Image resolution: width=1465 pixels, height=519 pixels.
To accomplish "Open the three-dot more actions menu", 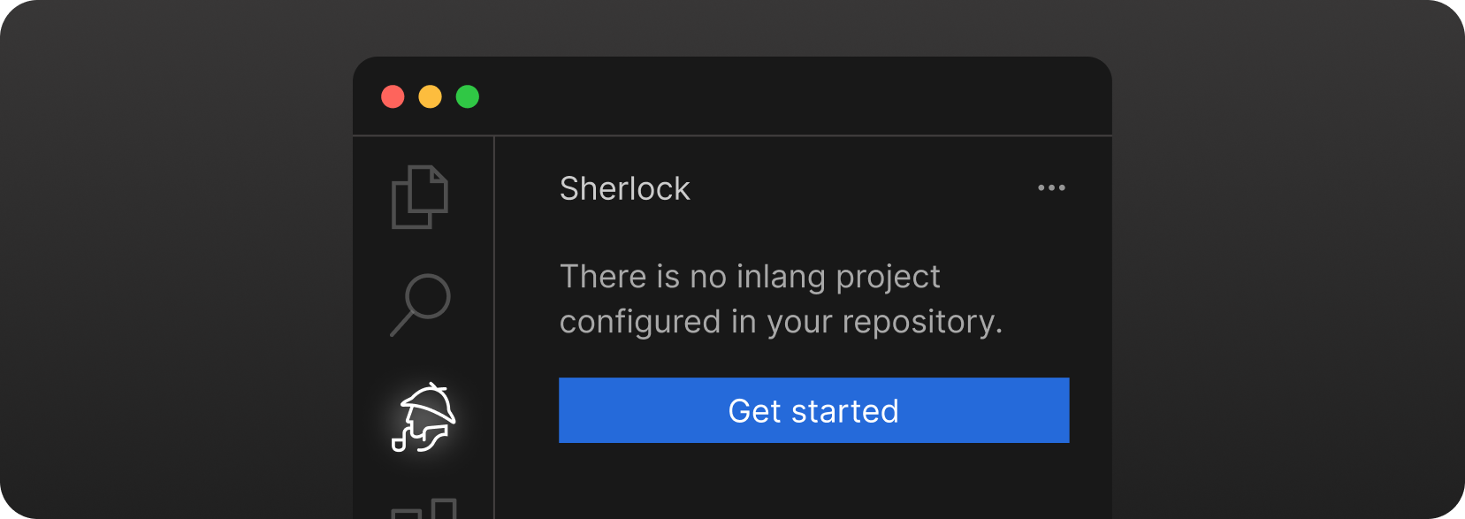I will [x=1051, y=187].
